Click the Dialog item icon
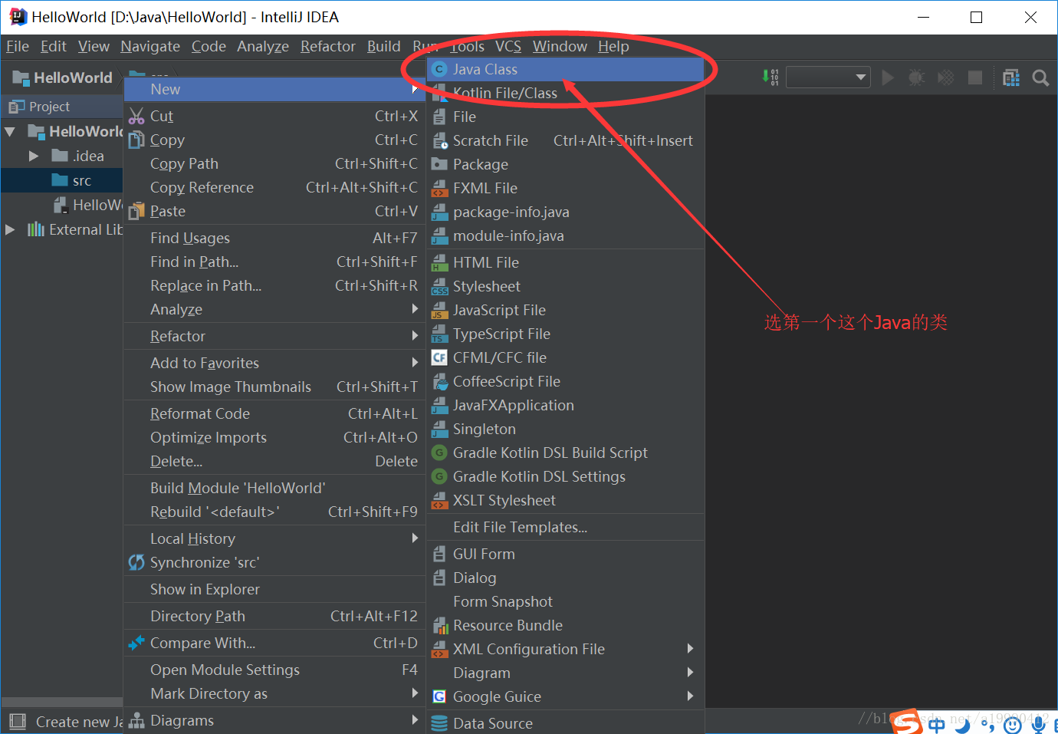Viewport: 1058px width, 734px height. click(x=439, y=578)
